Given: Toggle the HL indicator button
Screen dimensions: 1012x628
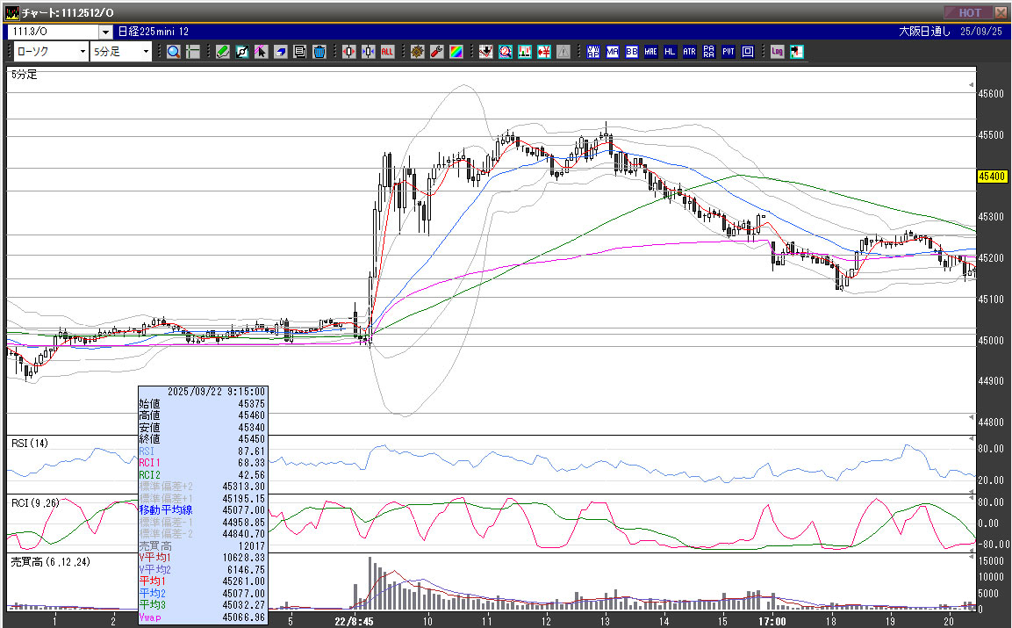Looking at the screenshot, I should [670, 52].
